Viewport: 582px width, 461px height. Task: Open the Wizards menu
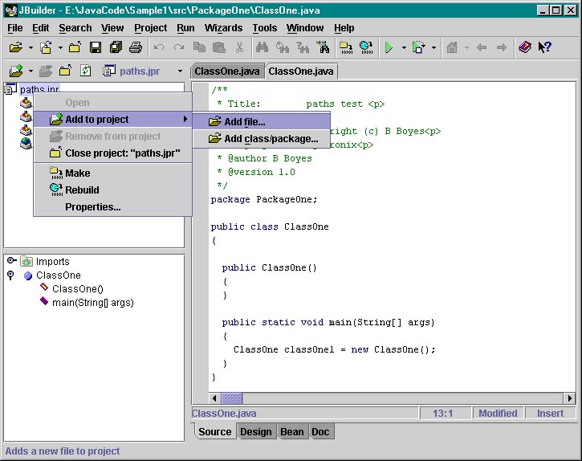click(x=223, y=27)
